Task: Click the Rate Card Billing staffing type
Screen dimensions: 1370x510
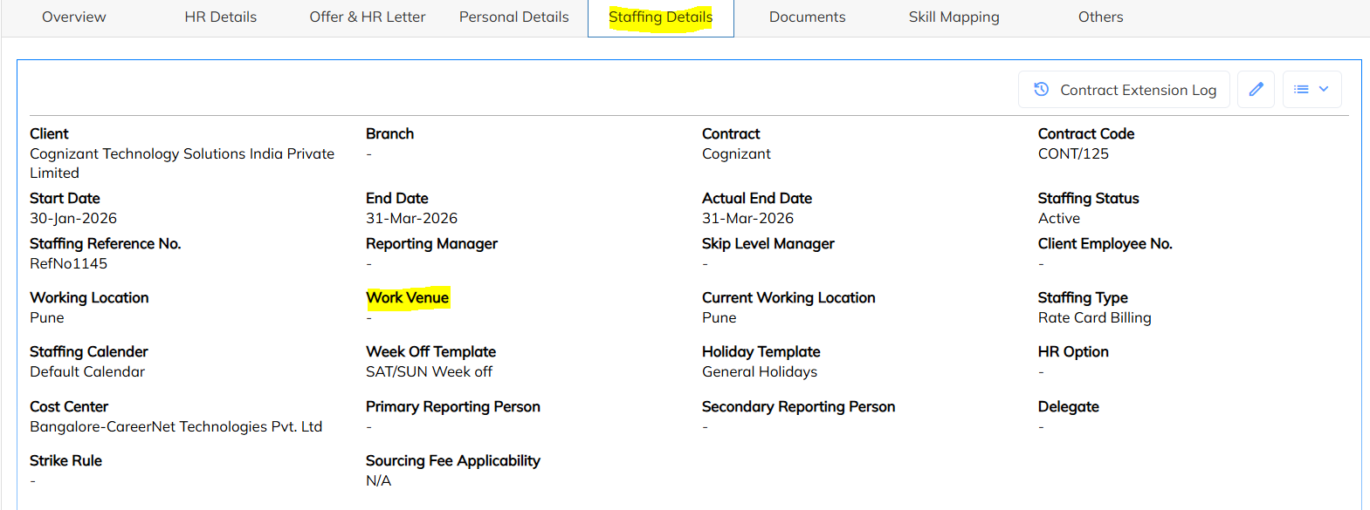Action: coord(1094,318)
